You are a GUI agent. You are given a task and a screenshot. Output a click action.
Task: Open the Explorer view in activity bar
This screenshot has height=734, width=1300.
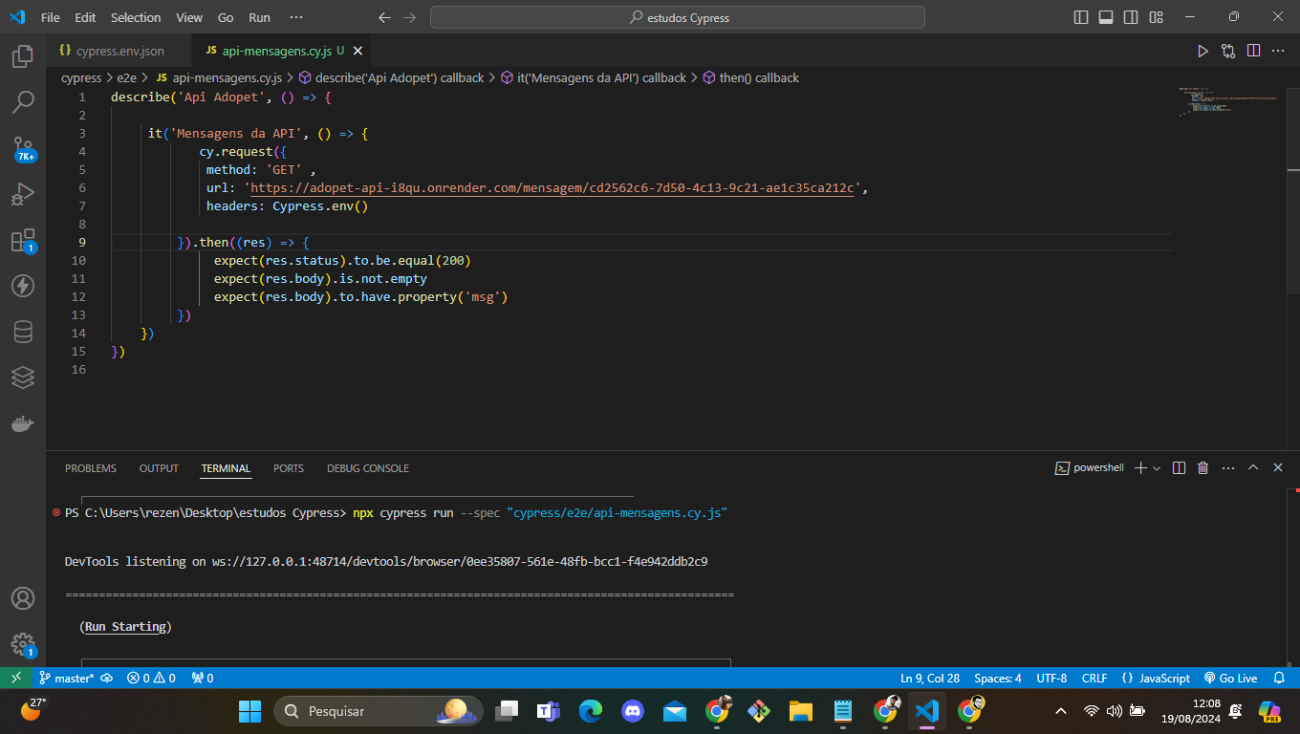pos(23,55)
